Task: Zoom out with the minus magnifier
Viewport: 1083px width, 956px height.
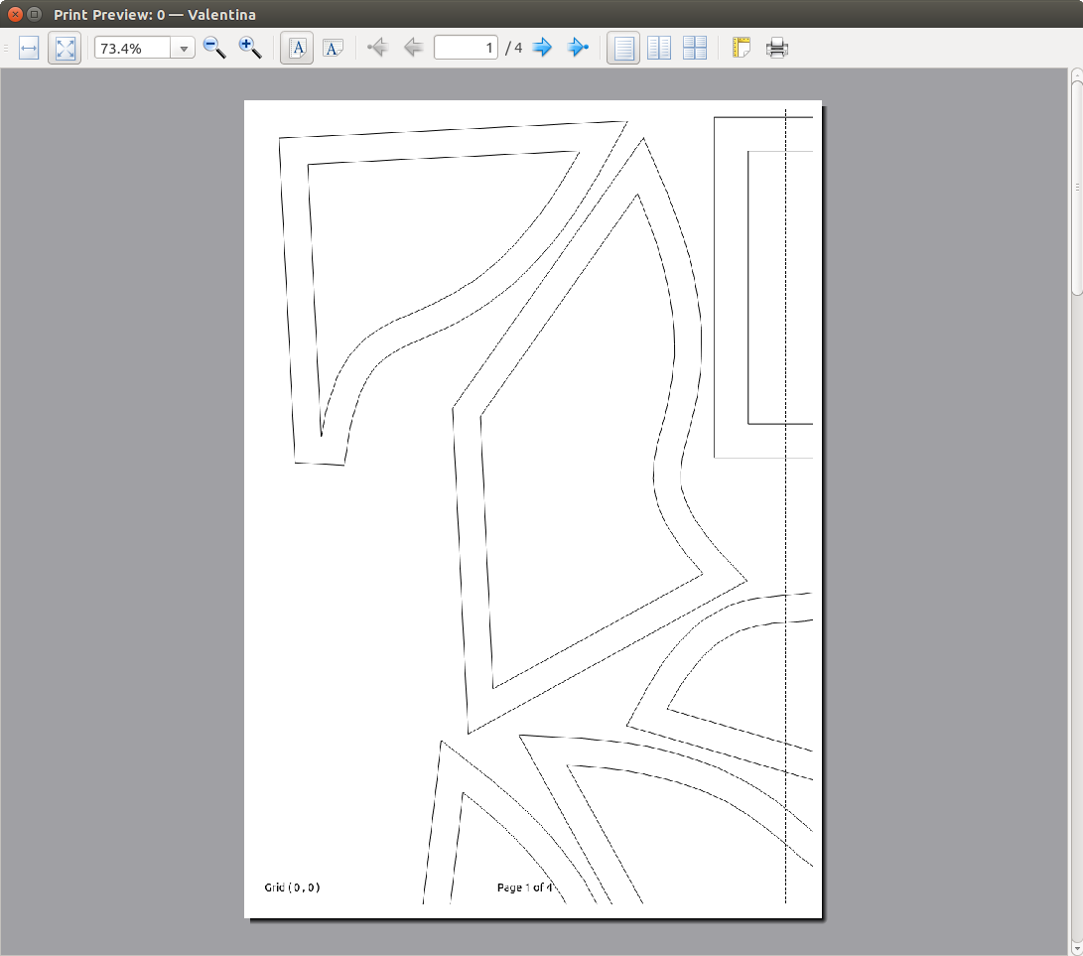Action: click(x=214, y=49)
